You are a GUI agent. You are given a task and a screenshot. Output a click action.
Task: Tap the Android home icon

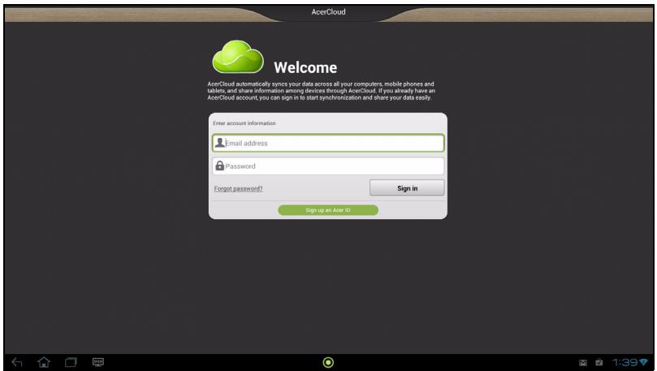coord(44,362)
